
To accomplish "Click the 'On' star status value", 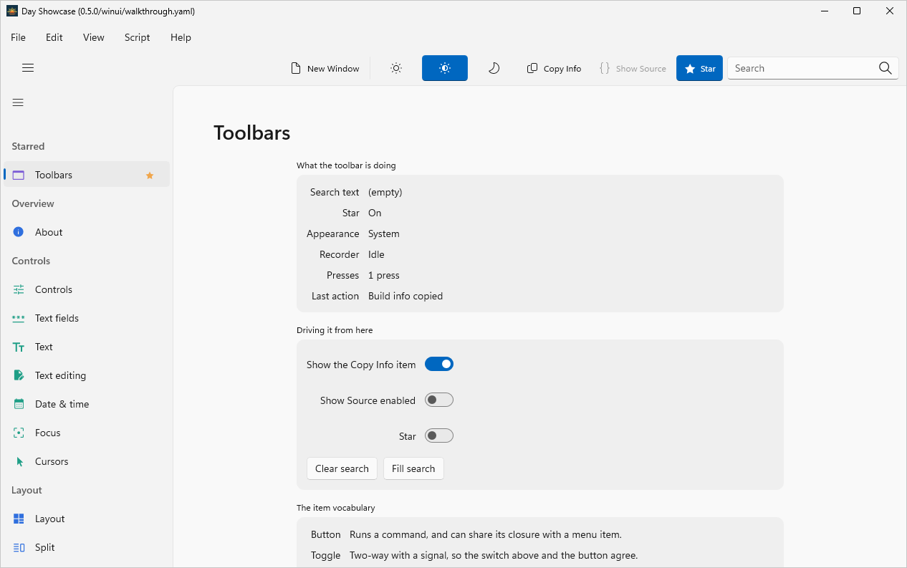I will (x=375, y=213).
